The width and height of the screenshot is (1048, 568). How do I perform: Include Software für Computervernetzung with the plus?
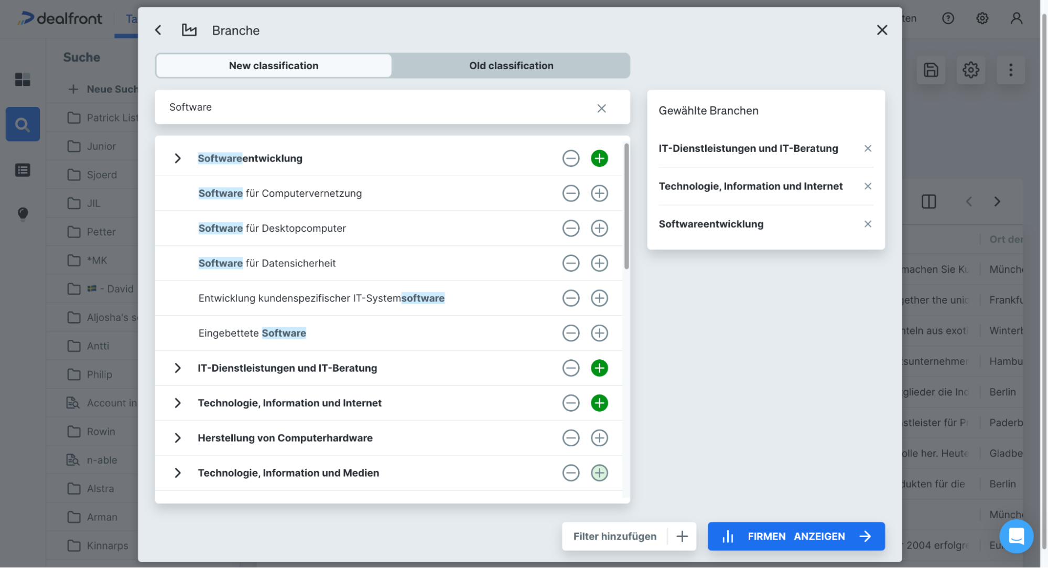click(599, 194)
